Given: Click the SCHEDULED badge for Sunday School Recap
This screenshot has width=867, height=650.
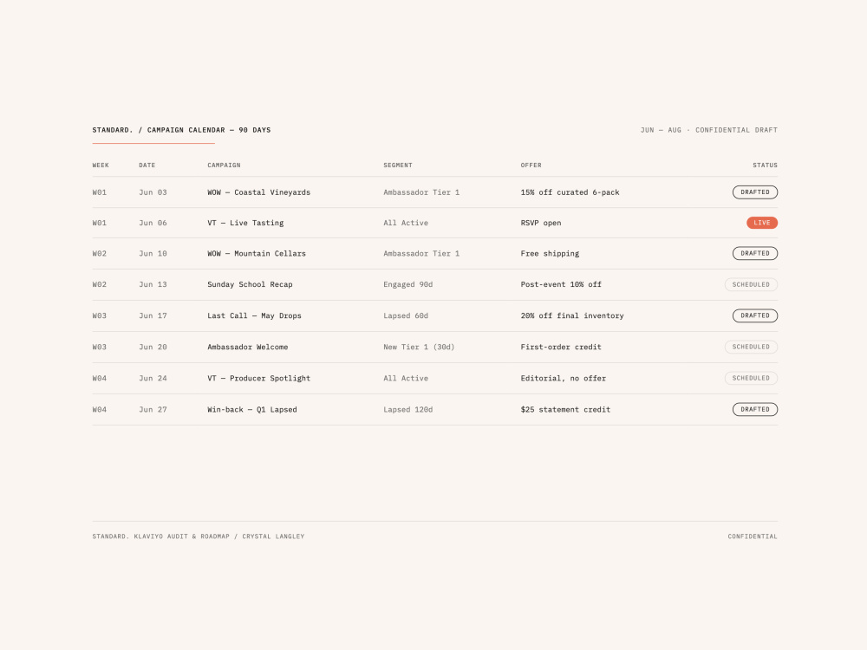Looking at the screenshot, I should coord(751,284).
